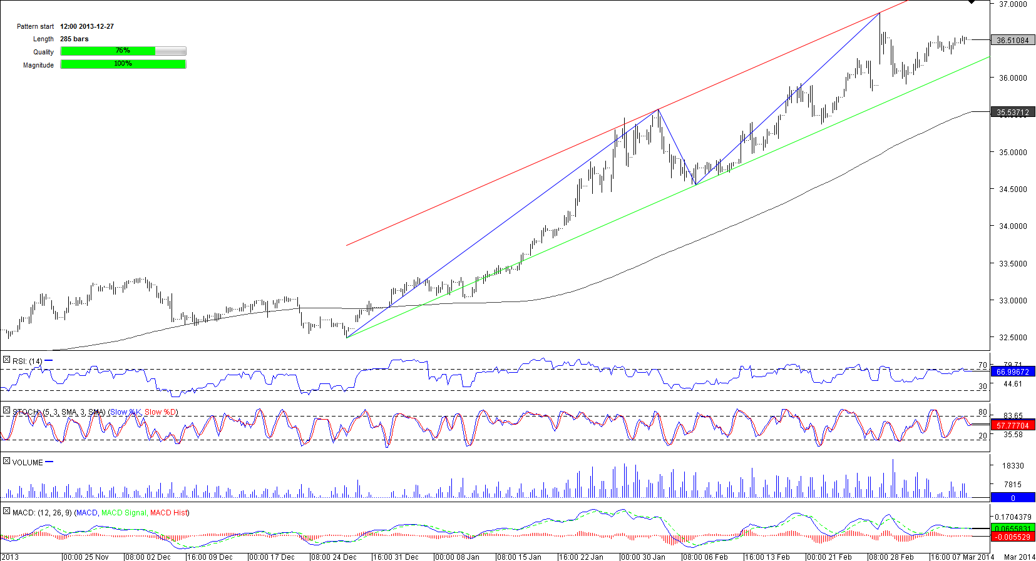The width and height of the screenshot is (1036, 561).
Task: Close the MACD indicator panel
Action: pyautogui.click(x=6, y=512)
